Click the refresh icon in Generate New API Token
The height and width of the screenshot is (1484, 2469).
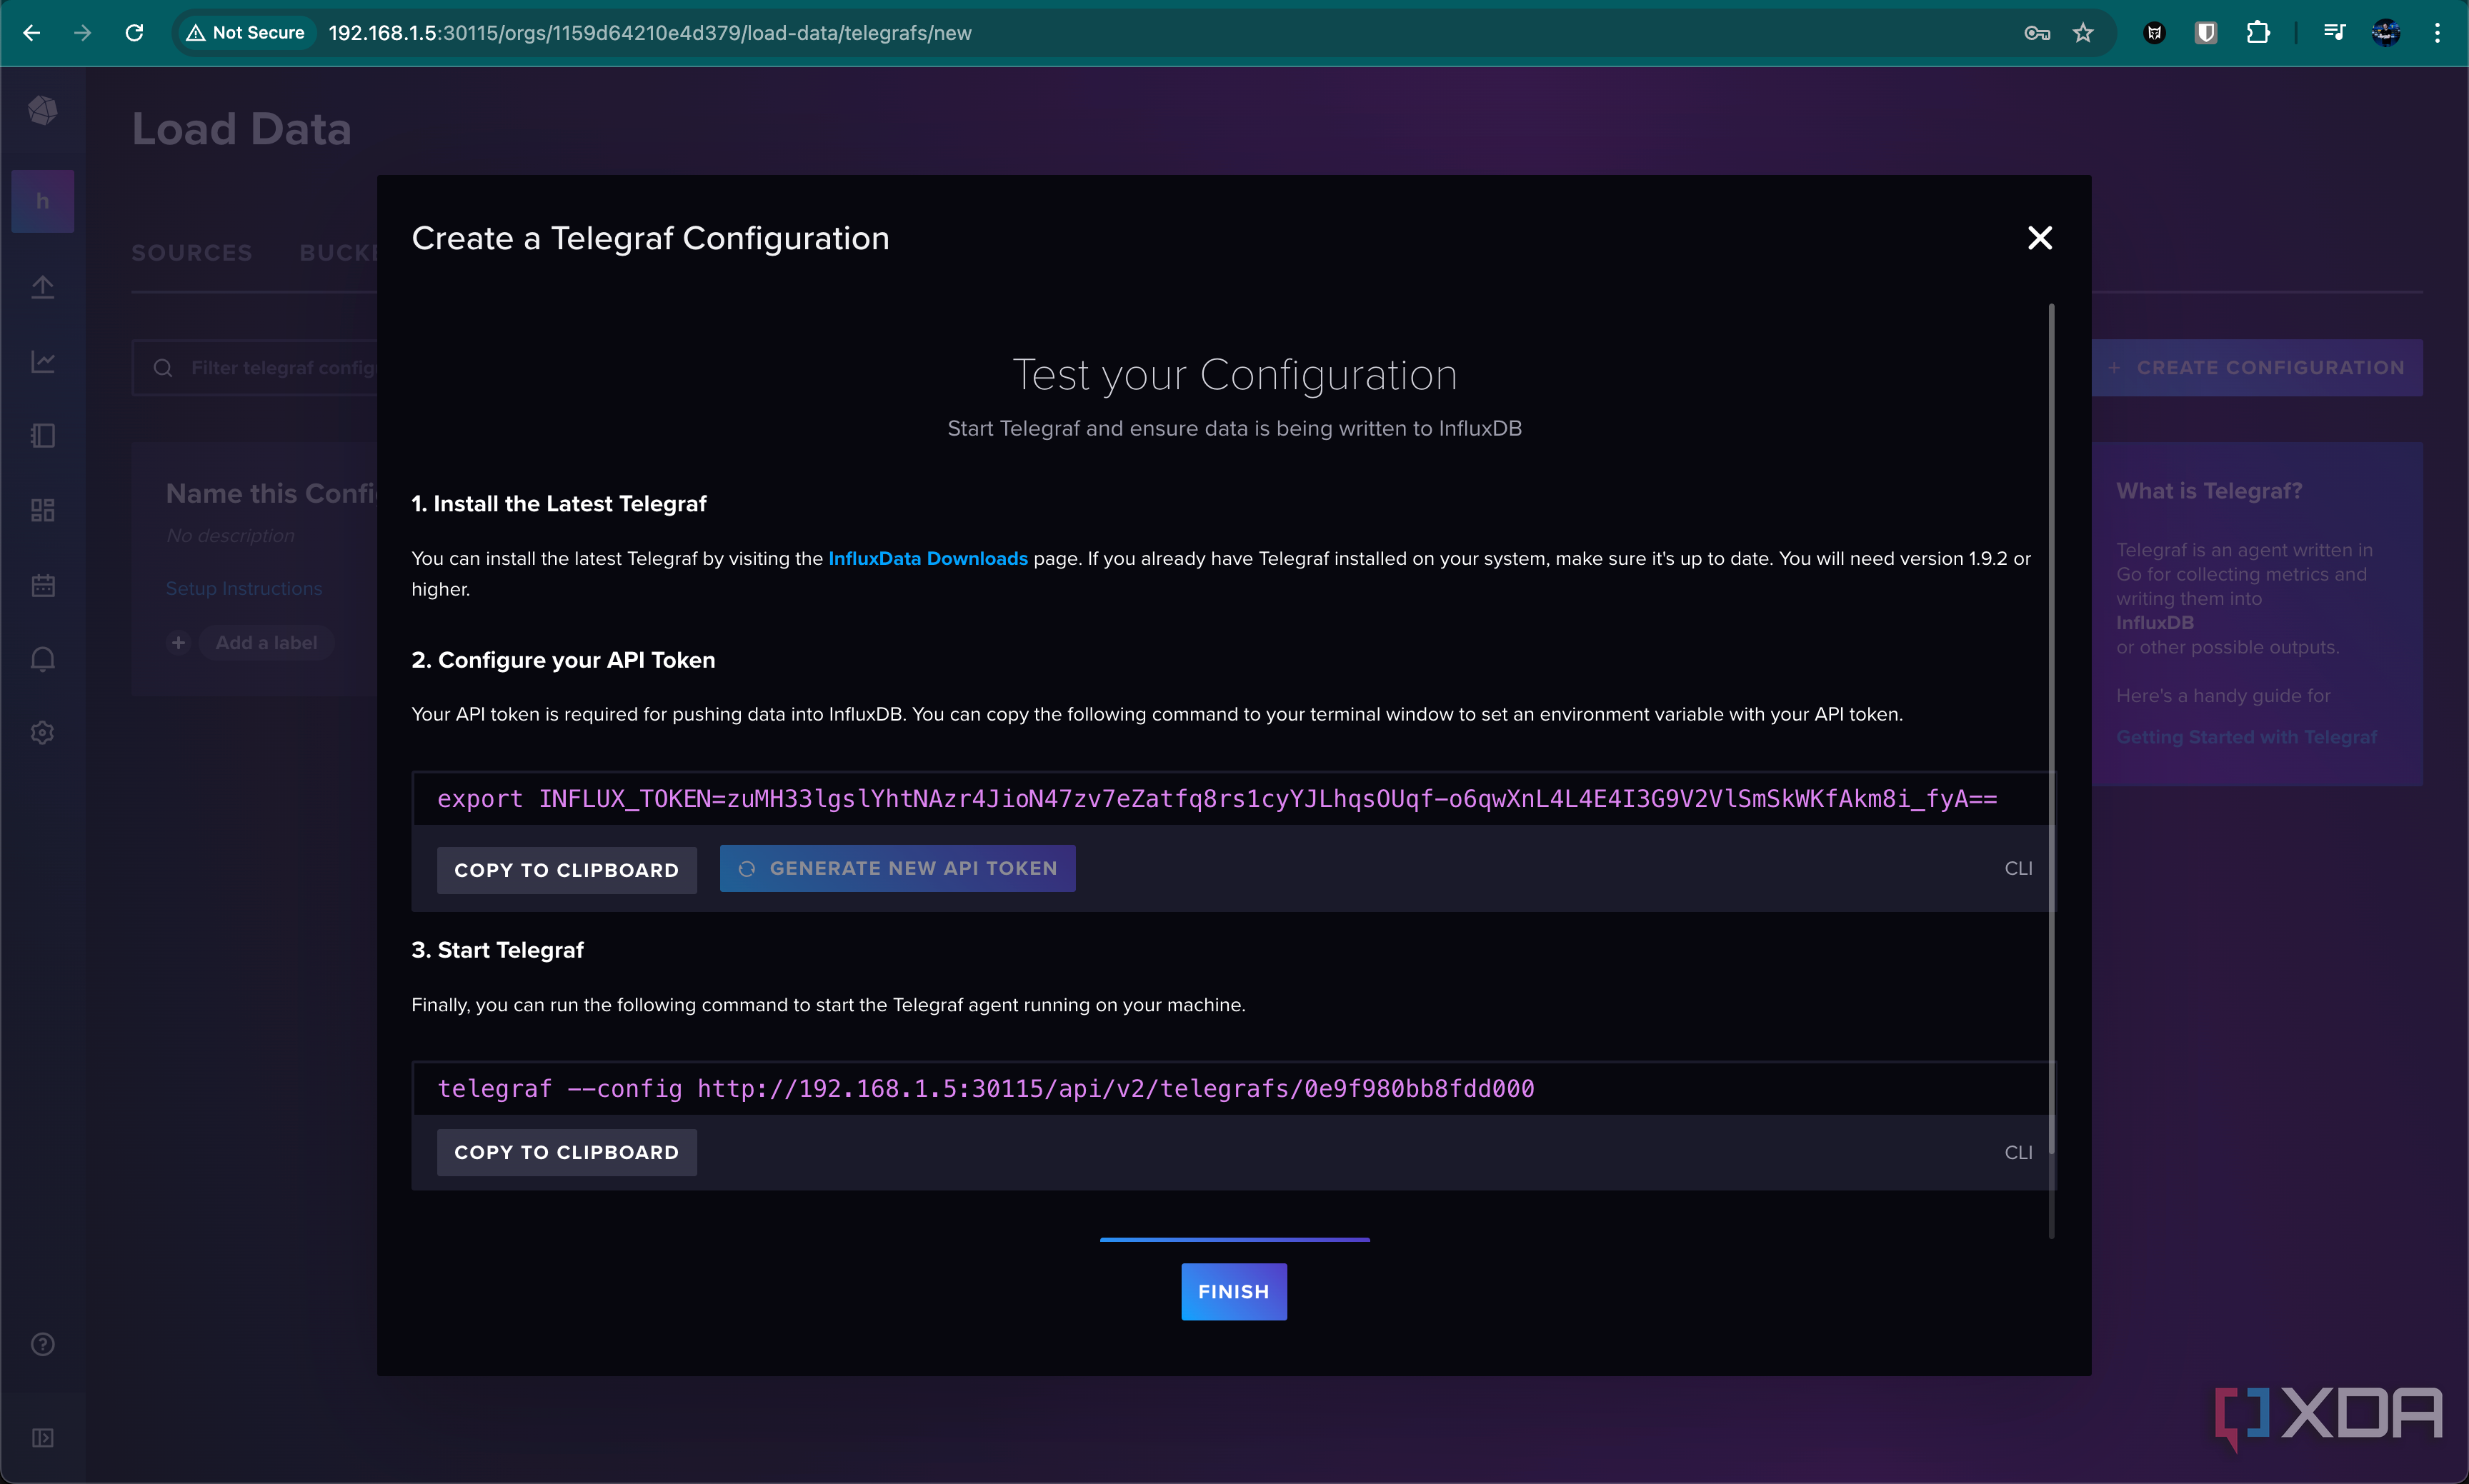pyautogui.click(x=747, y=868)
